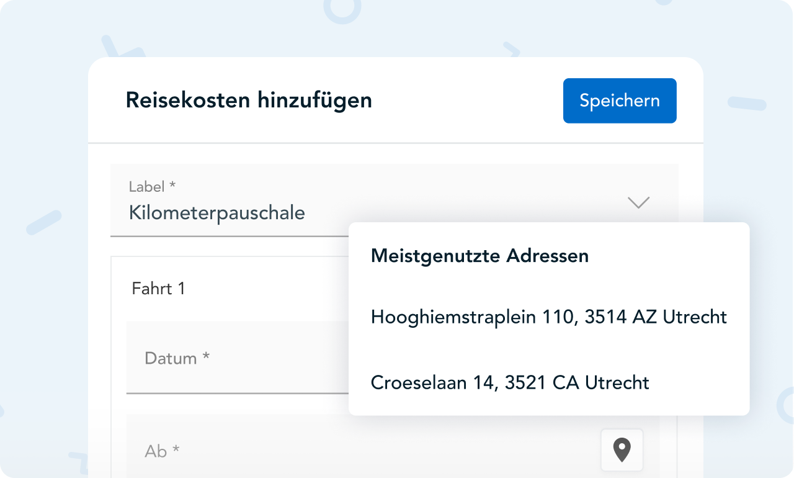Expand the Label dropdown chevron arrow

(638, 202)
